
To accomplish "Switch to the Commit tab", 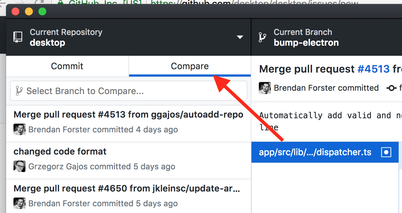I will tap(67, 66).
